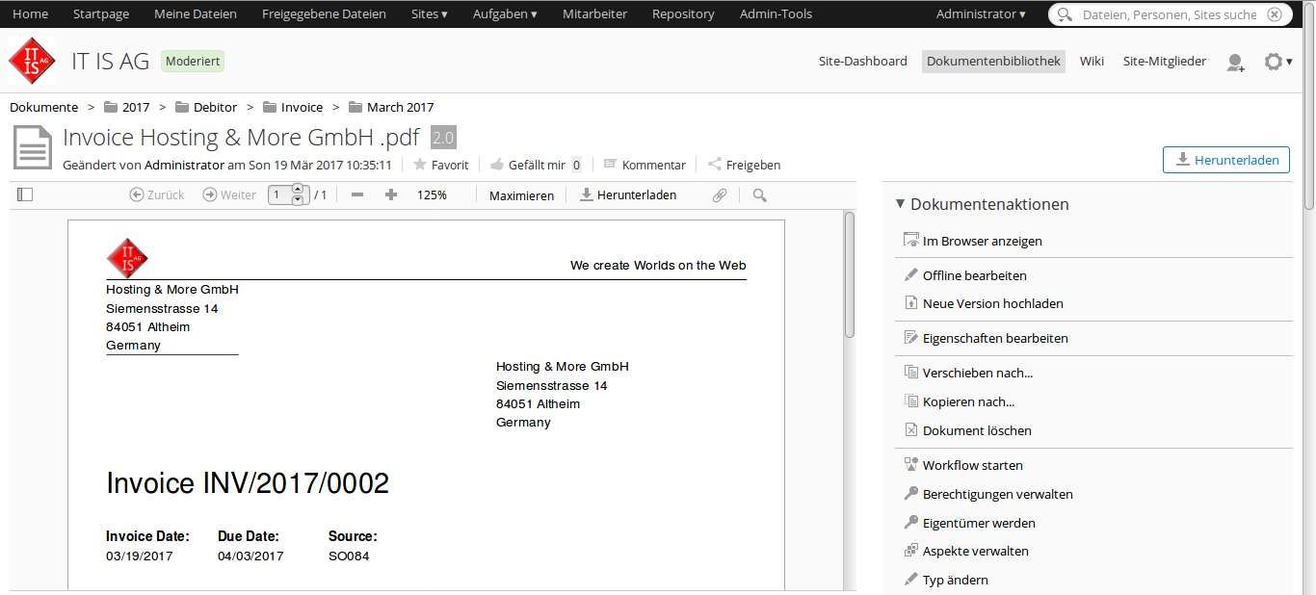Screen dimensions: 1316x595
Task: Click the Administrator modifier name link
Action: pyautogui.click(x=184, y=165)
